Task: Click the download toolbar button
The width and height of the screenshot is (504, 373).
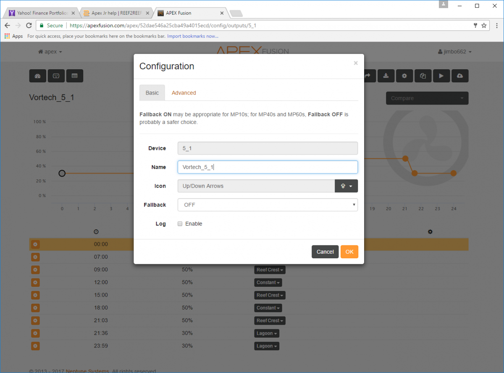Action: coord(386,76)
